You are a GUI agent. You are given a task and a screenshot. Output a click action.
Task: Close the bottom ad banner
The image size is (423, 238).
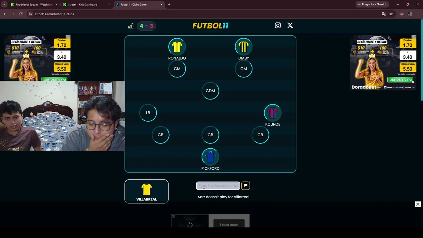(418, 204)
